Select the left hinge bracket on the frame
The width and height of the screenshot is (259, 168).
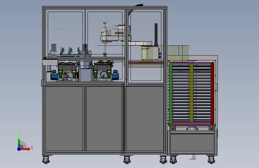coord(43,83)
